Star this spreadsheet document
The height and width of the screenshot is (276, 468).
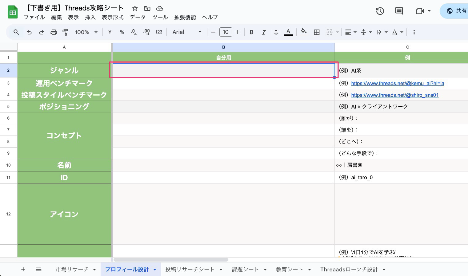click(135, 8)
